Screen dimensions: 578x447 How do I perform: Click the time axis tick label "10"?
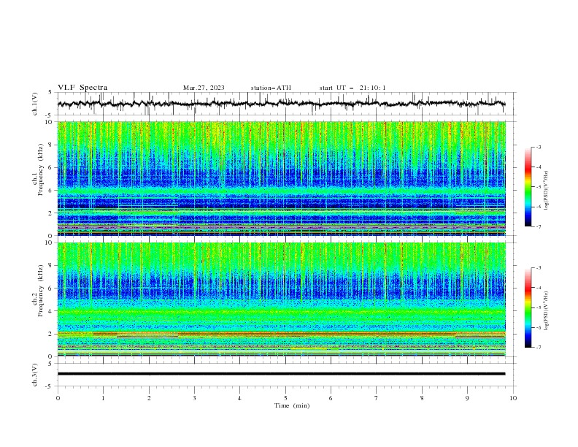513,398
